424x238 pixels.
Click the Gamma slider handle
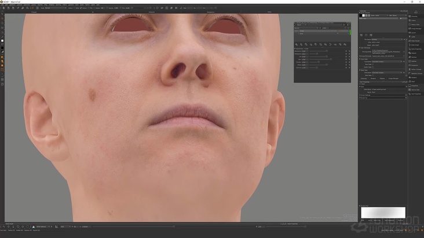(x=317, y=68)
